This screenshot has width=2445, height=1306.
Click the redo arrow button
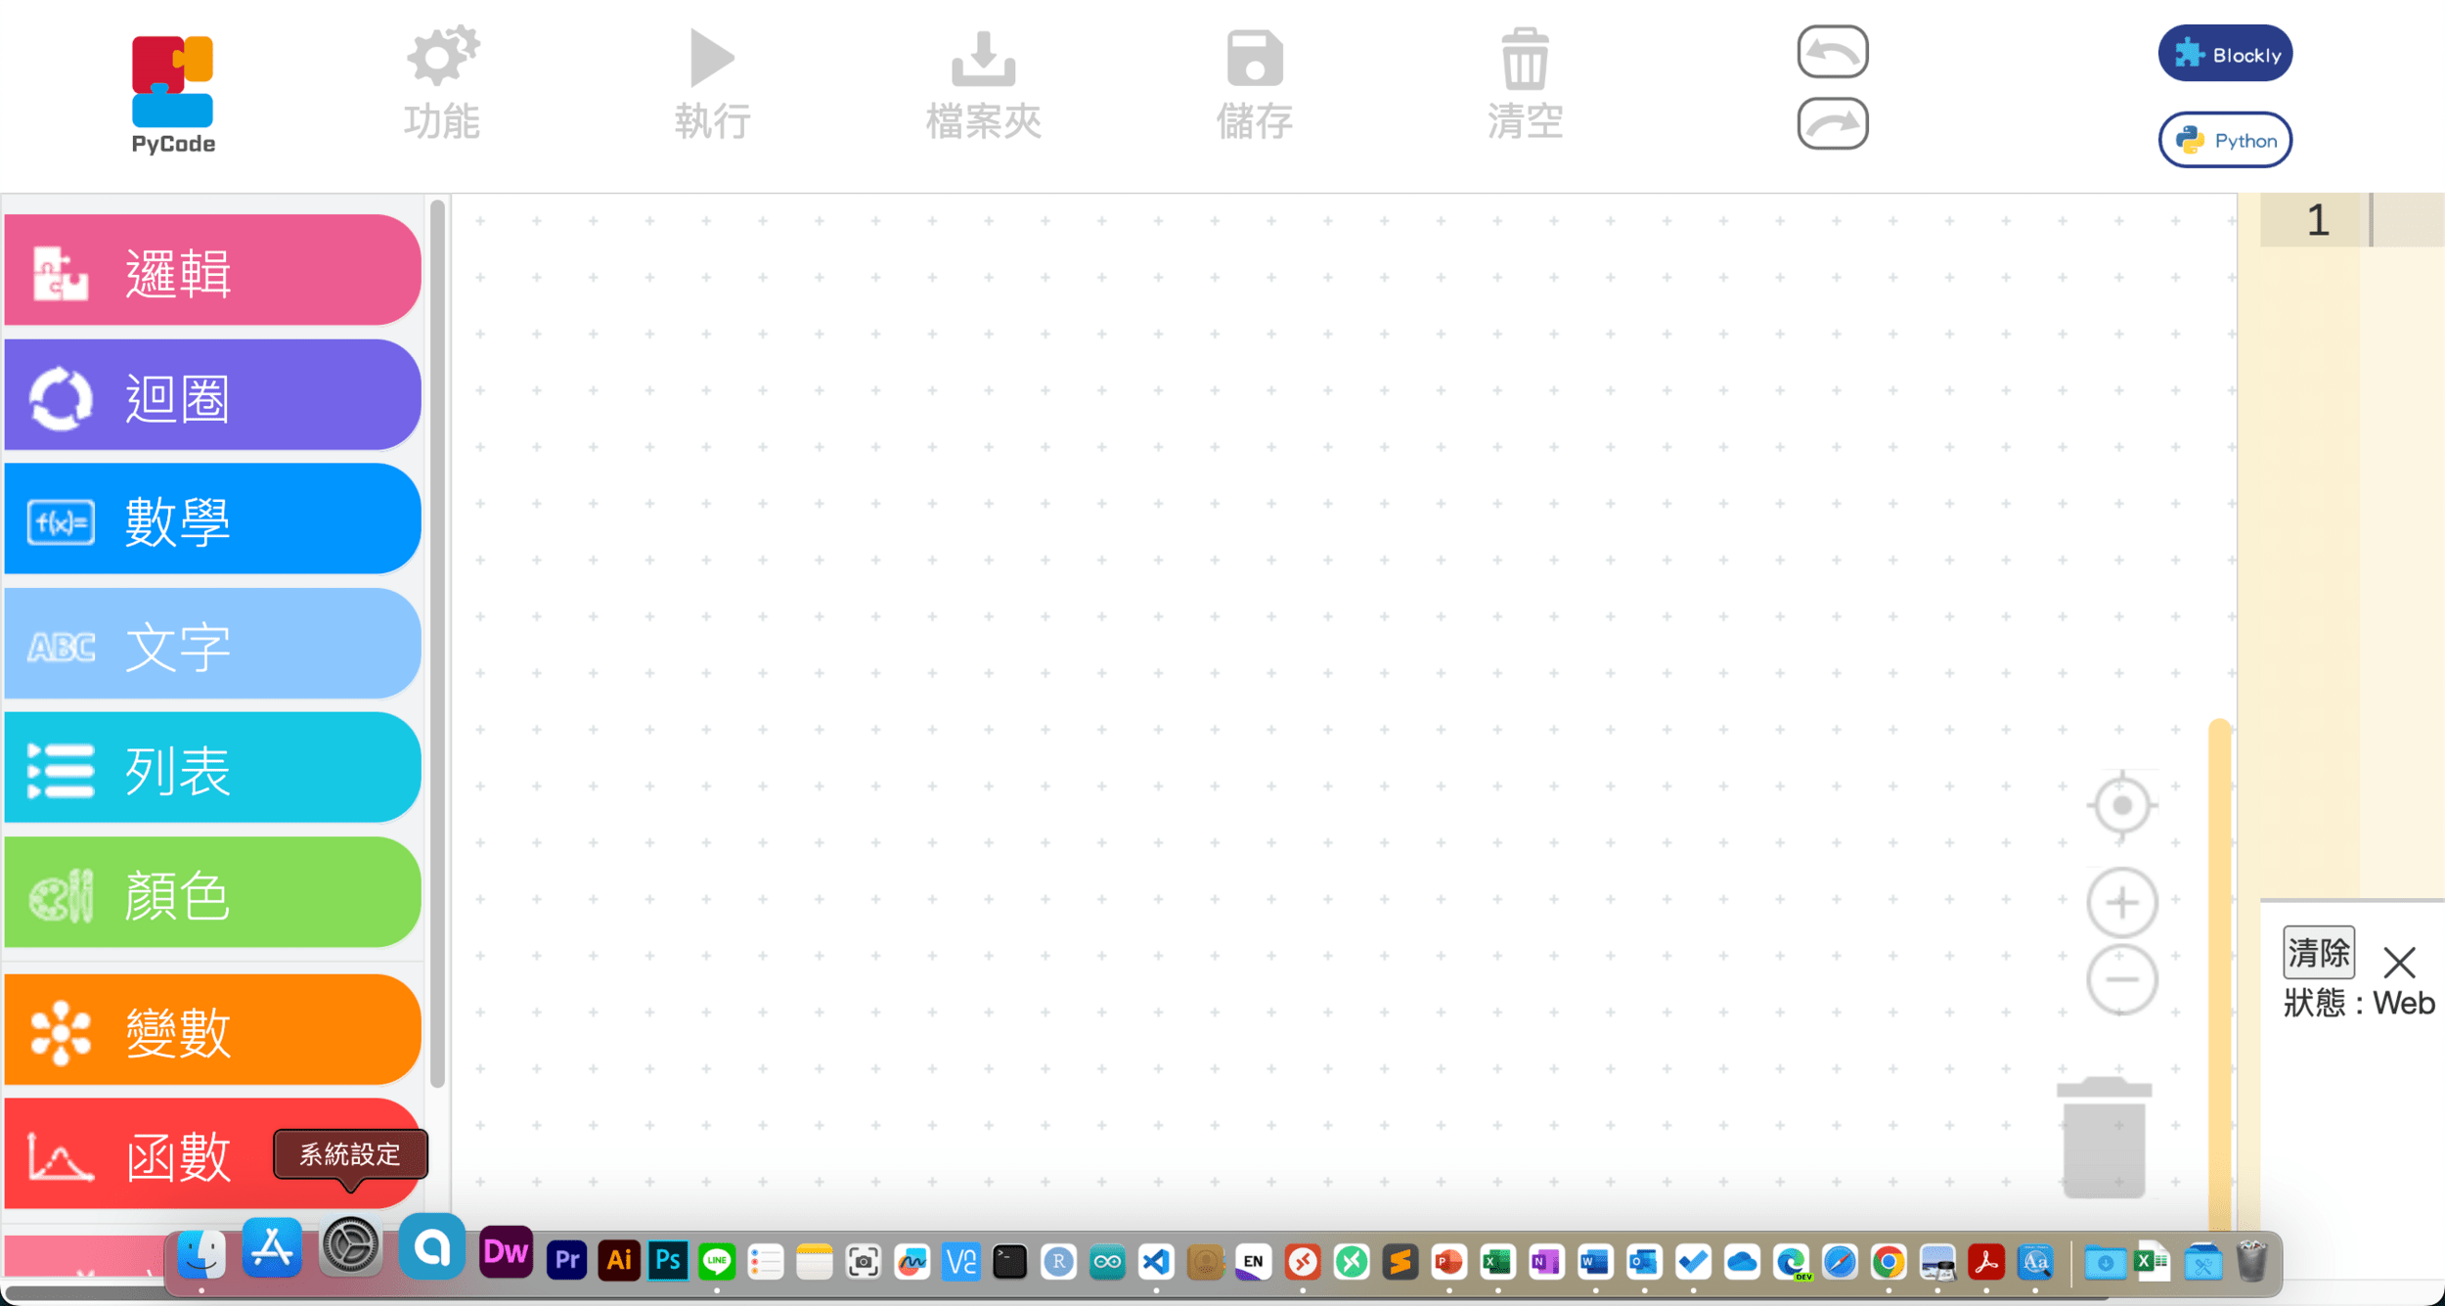click(x=1832, y=123)
